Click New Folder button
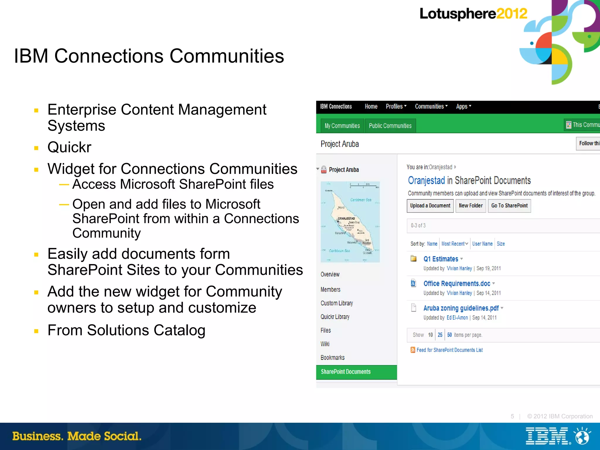 471,206
